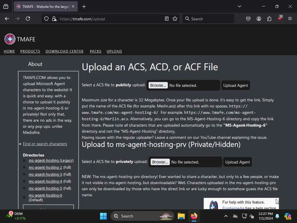Click the browser forward arrow
The height and width of the screenshot is (223, 297).
(17, 19)
